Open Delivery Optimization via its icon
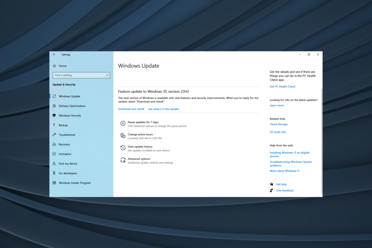 (x=55, y=106)
